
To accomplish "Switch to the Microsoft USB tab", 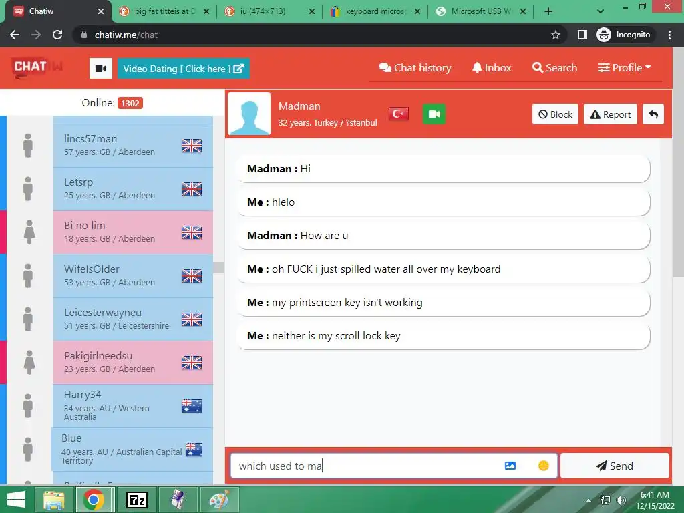I will click(480, 11).
